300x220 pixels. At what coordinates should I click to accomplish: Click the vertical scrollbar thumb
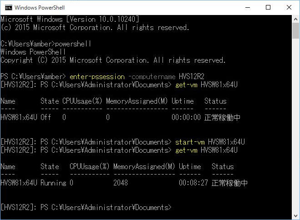pyautogui.click(x=295, y=31)
